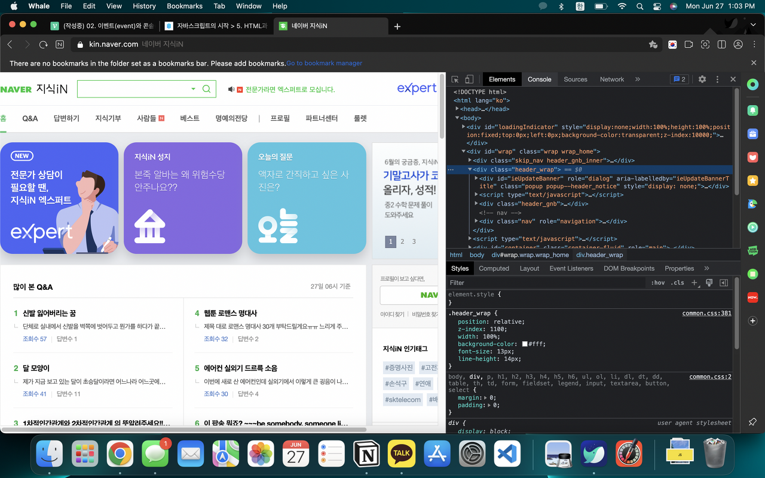This screenshot has width=765, height=478.
Task: Select div#wrap.wrap.wrap_home in breadcrumb bar
Action: [530, 255]
